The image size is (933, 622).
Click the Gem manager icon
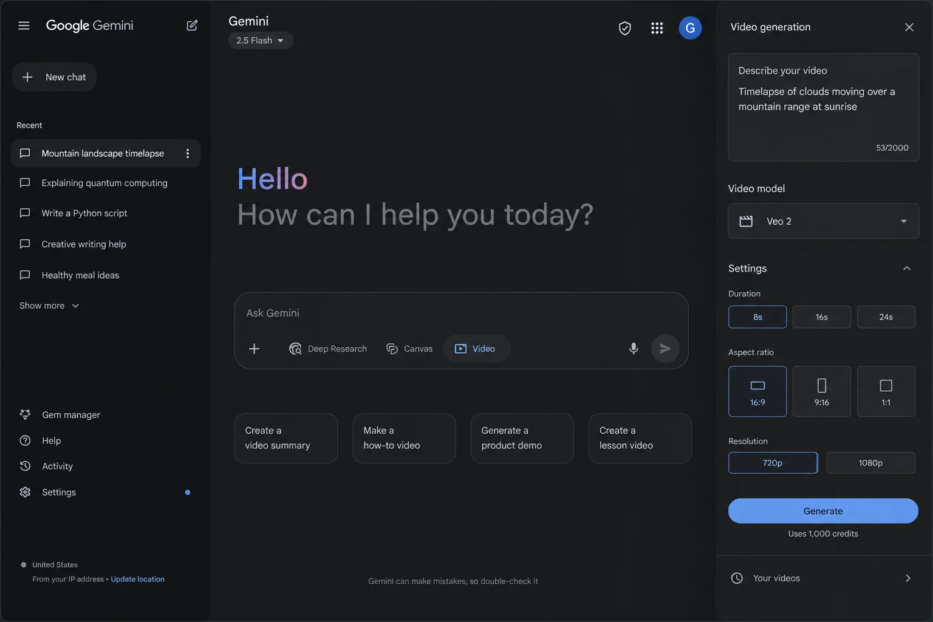25,415
